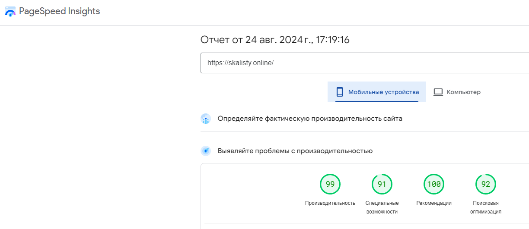Click the accessibility score gauge showing 91
The image size is (529, 229).
click(382, 184)
